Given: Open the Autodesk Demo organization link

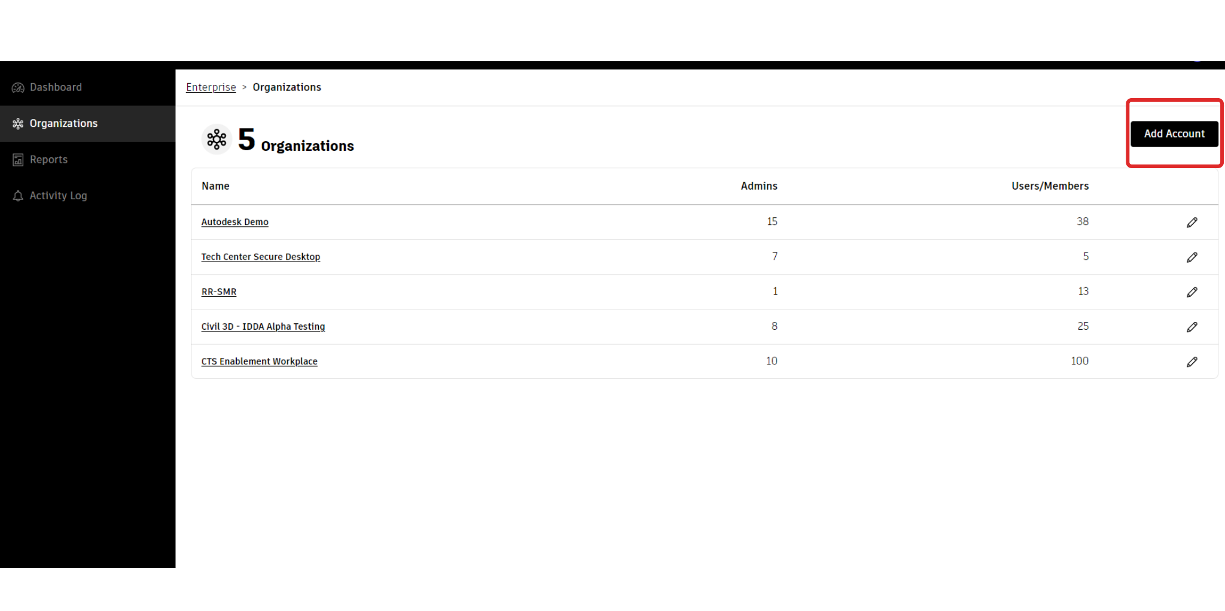Looking at the screenshot, I should click(234, 222).
